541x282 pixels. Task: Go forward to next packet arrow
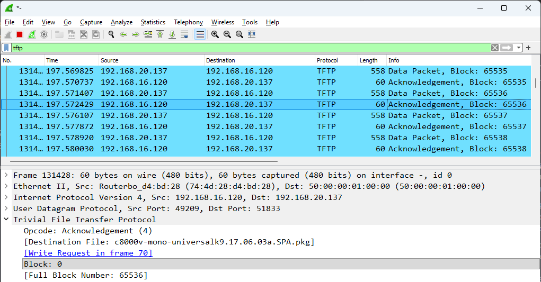(136, 34)
